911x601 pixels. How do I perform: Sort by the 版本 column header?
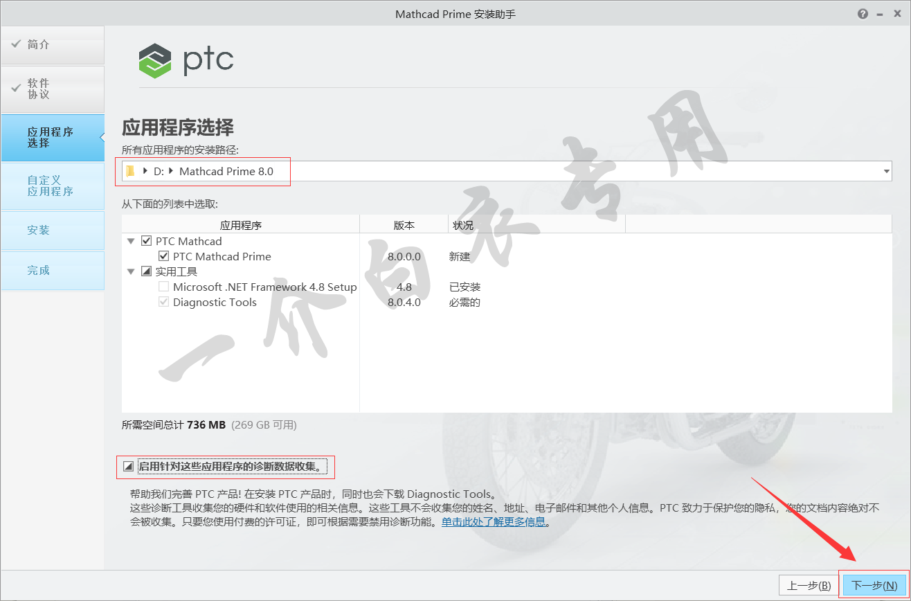[x=404, y=225]
